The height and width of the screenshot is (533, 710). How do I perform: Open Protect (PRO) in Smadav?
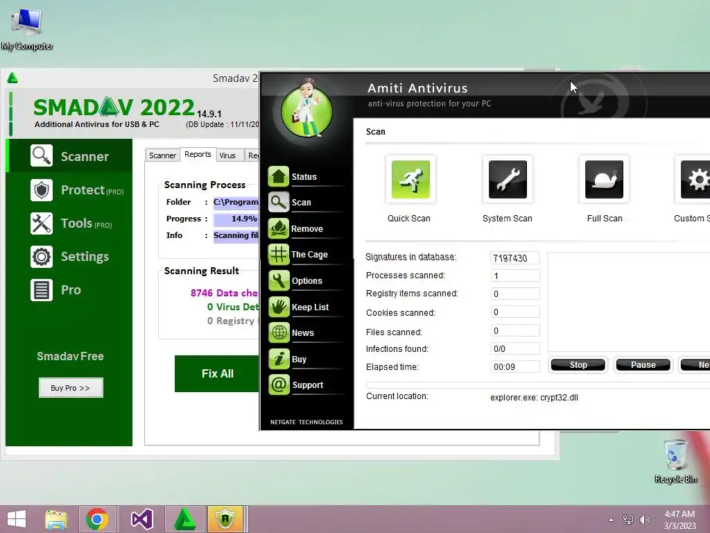tap(69, 190)
